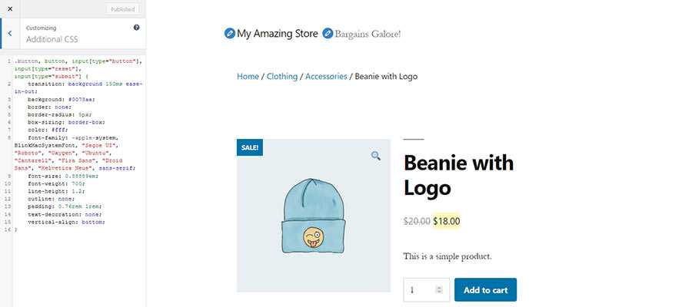Click the SALE! badge on the product
This screenshot has height=307, width=692.
[250, 147]
